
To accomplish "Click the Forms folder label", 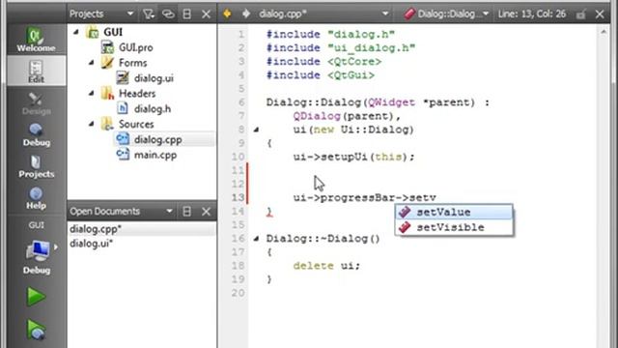I will 133,63.
